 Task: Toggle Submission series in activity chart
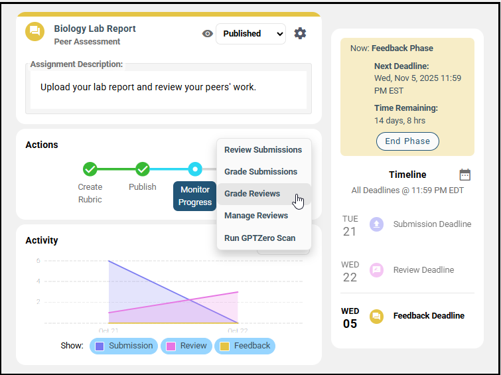123,346
